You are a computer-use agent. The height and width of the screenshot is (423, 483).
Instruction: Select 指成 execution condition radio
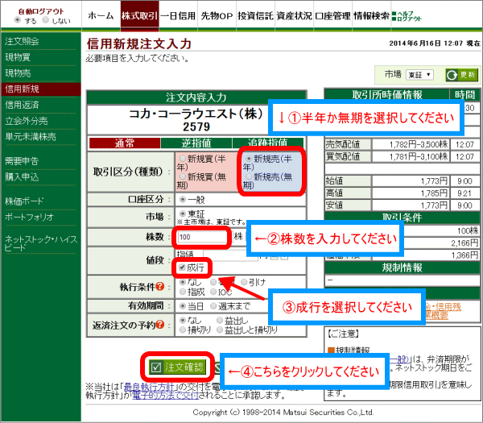[x=183, y=292]
